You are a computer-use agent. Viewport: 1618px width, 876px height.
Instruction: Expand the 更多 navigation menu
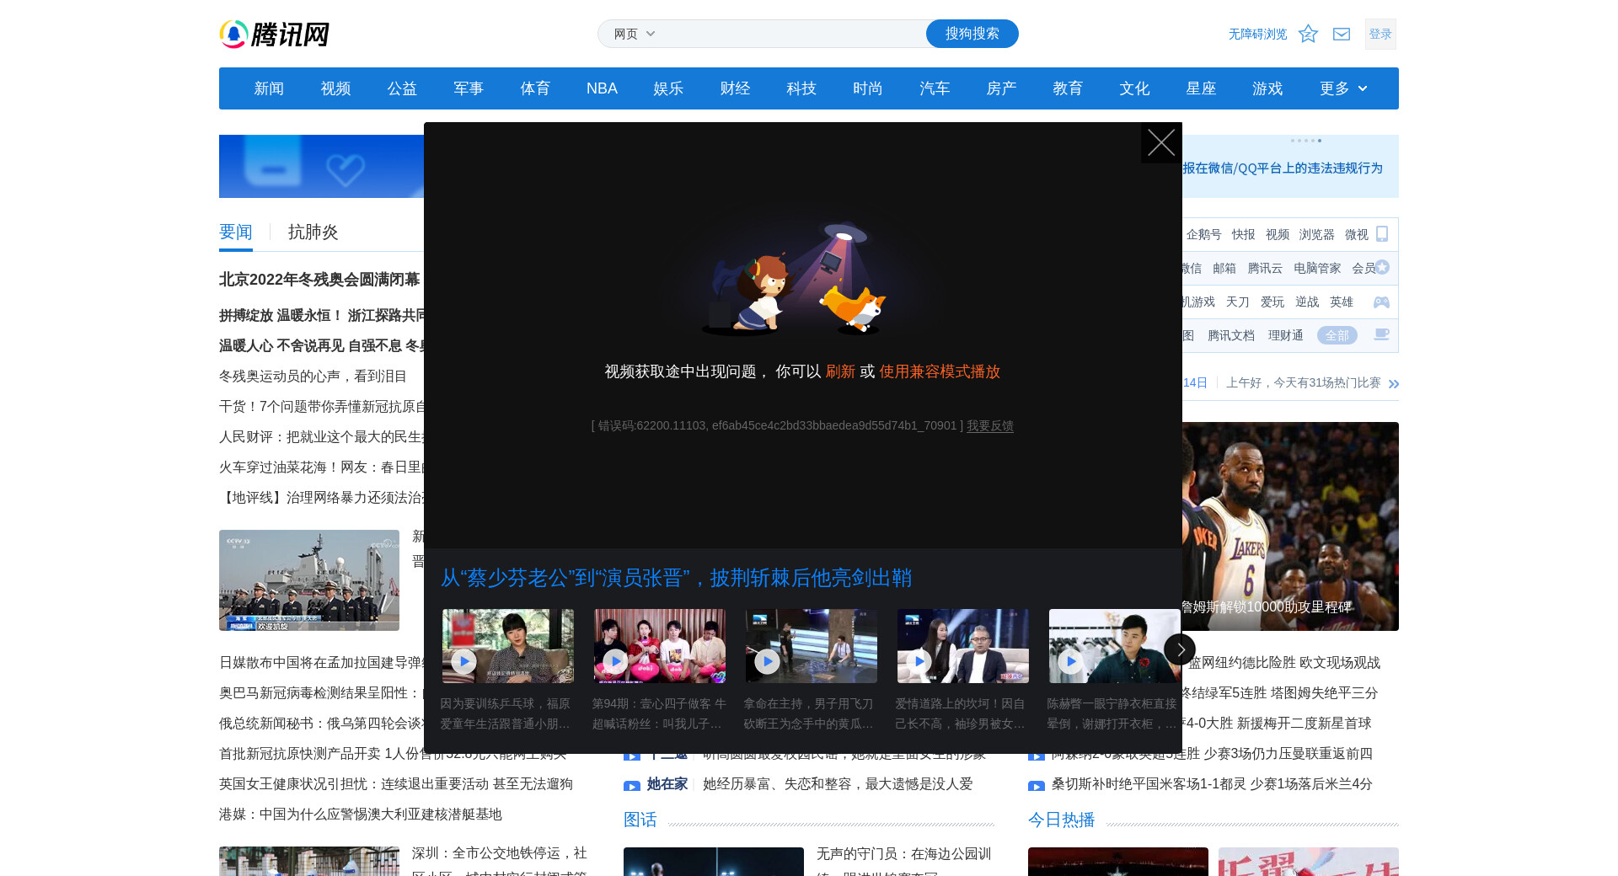pyautogui.click(x=1342, y=88)
